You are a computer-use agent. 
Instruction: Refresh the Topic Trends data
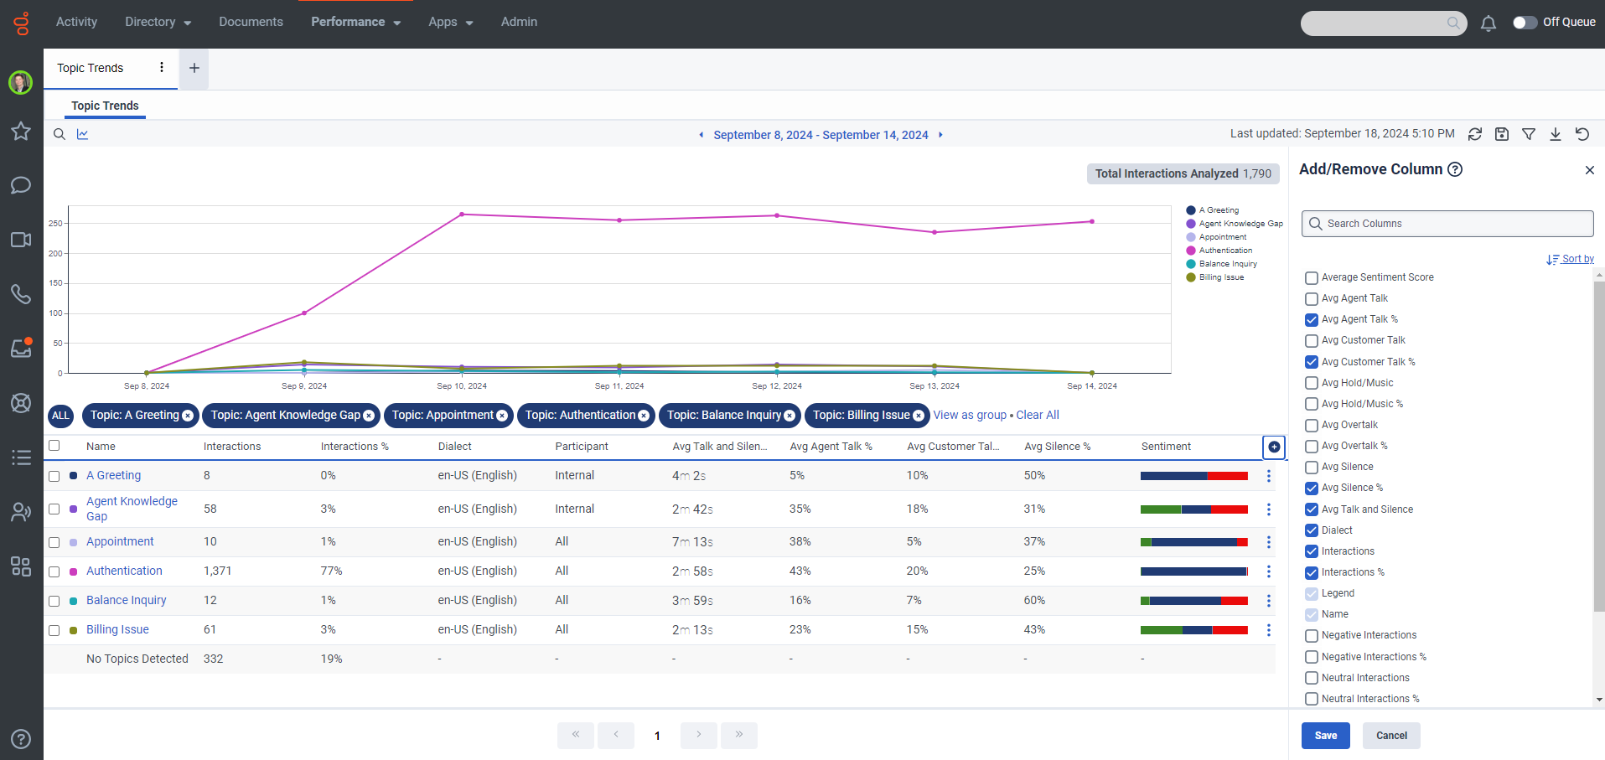tap(1476, 134)
